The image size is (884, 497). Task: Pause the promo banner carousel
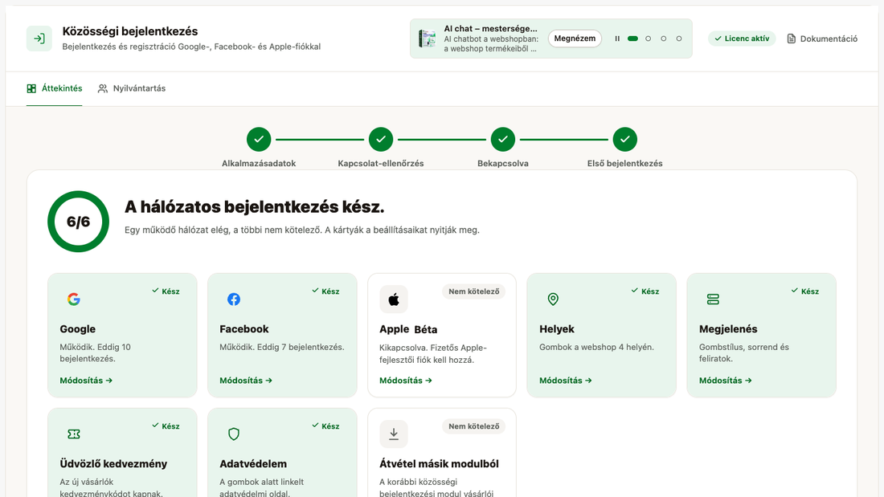pyautogui.click(x=617, y=39)
